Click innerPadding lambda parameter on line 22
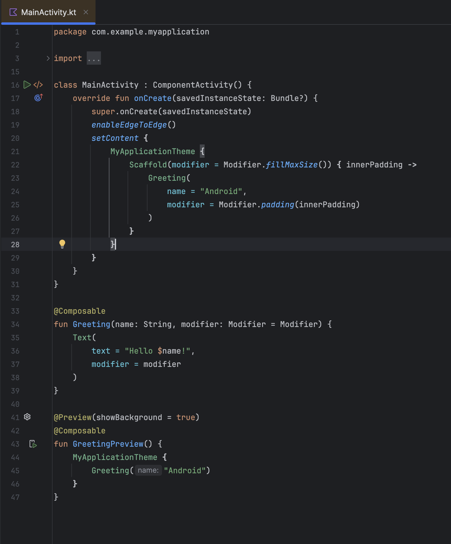 pyautogui.click(x=374, y=165)
